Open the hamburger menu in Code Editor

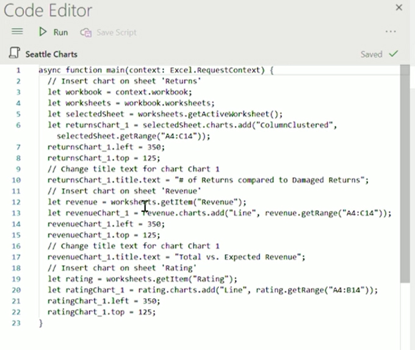[x=17, y=32]
